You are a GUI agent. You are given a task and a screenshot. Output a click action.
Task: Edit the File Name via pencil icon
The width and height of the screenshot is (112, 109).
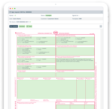(30, 22)
